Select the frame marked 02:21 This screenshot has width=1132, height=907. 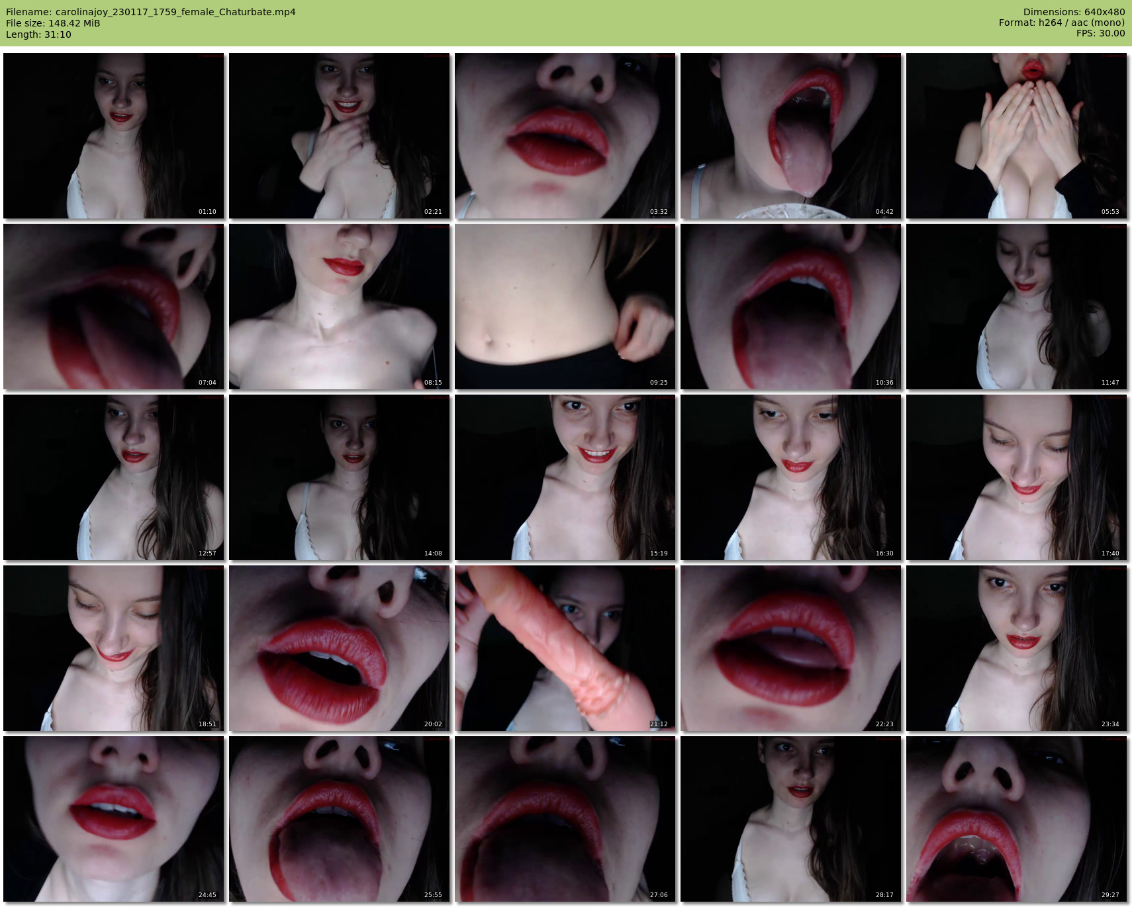pyautogui.click(x=339, y=136)
